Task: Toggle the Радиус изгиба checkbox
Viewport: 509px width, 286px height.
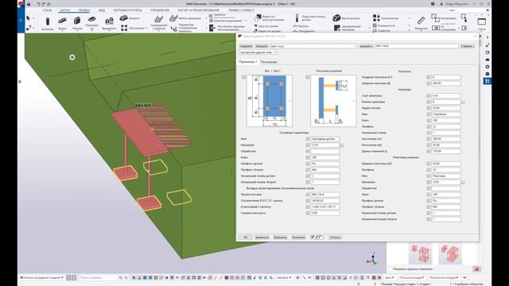Action: pyautogui.click(x=429, y=108)
